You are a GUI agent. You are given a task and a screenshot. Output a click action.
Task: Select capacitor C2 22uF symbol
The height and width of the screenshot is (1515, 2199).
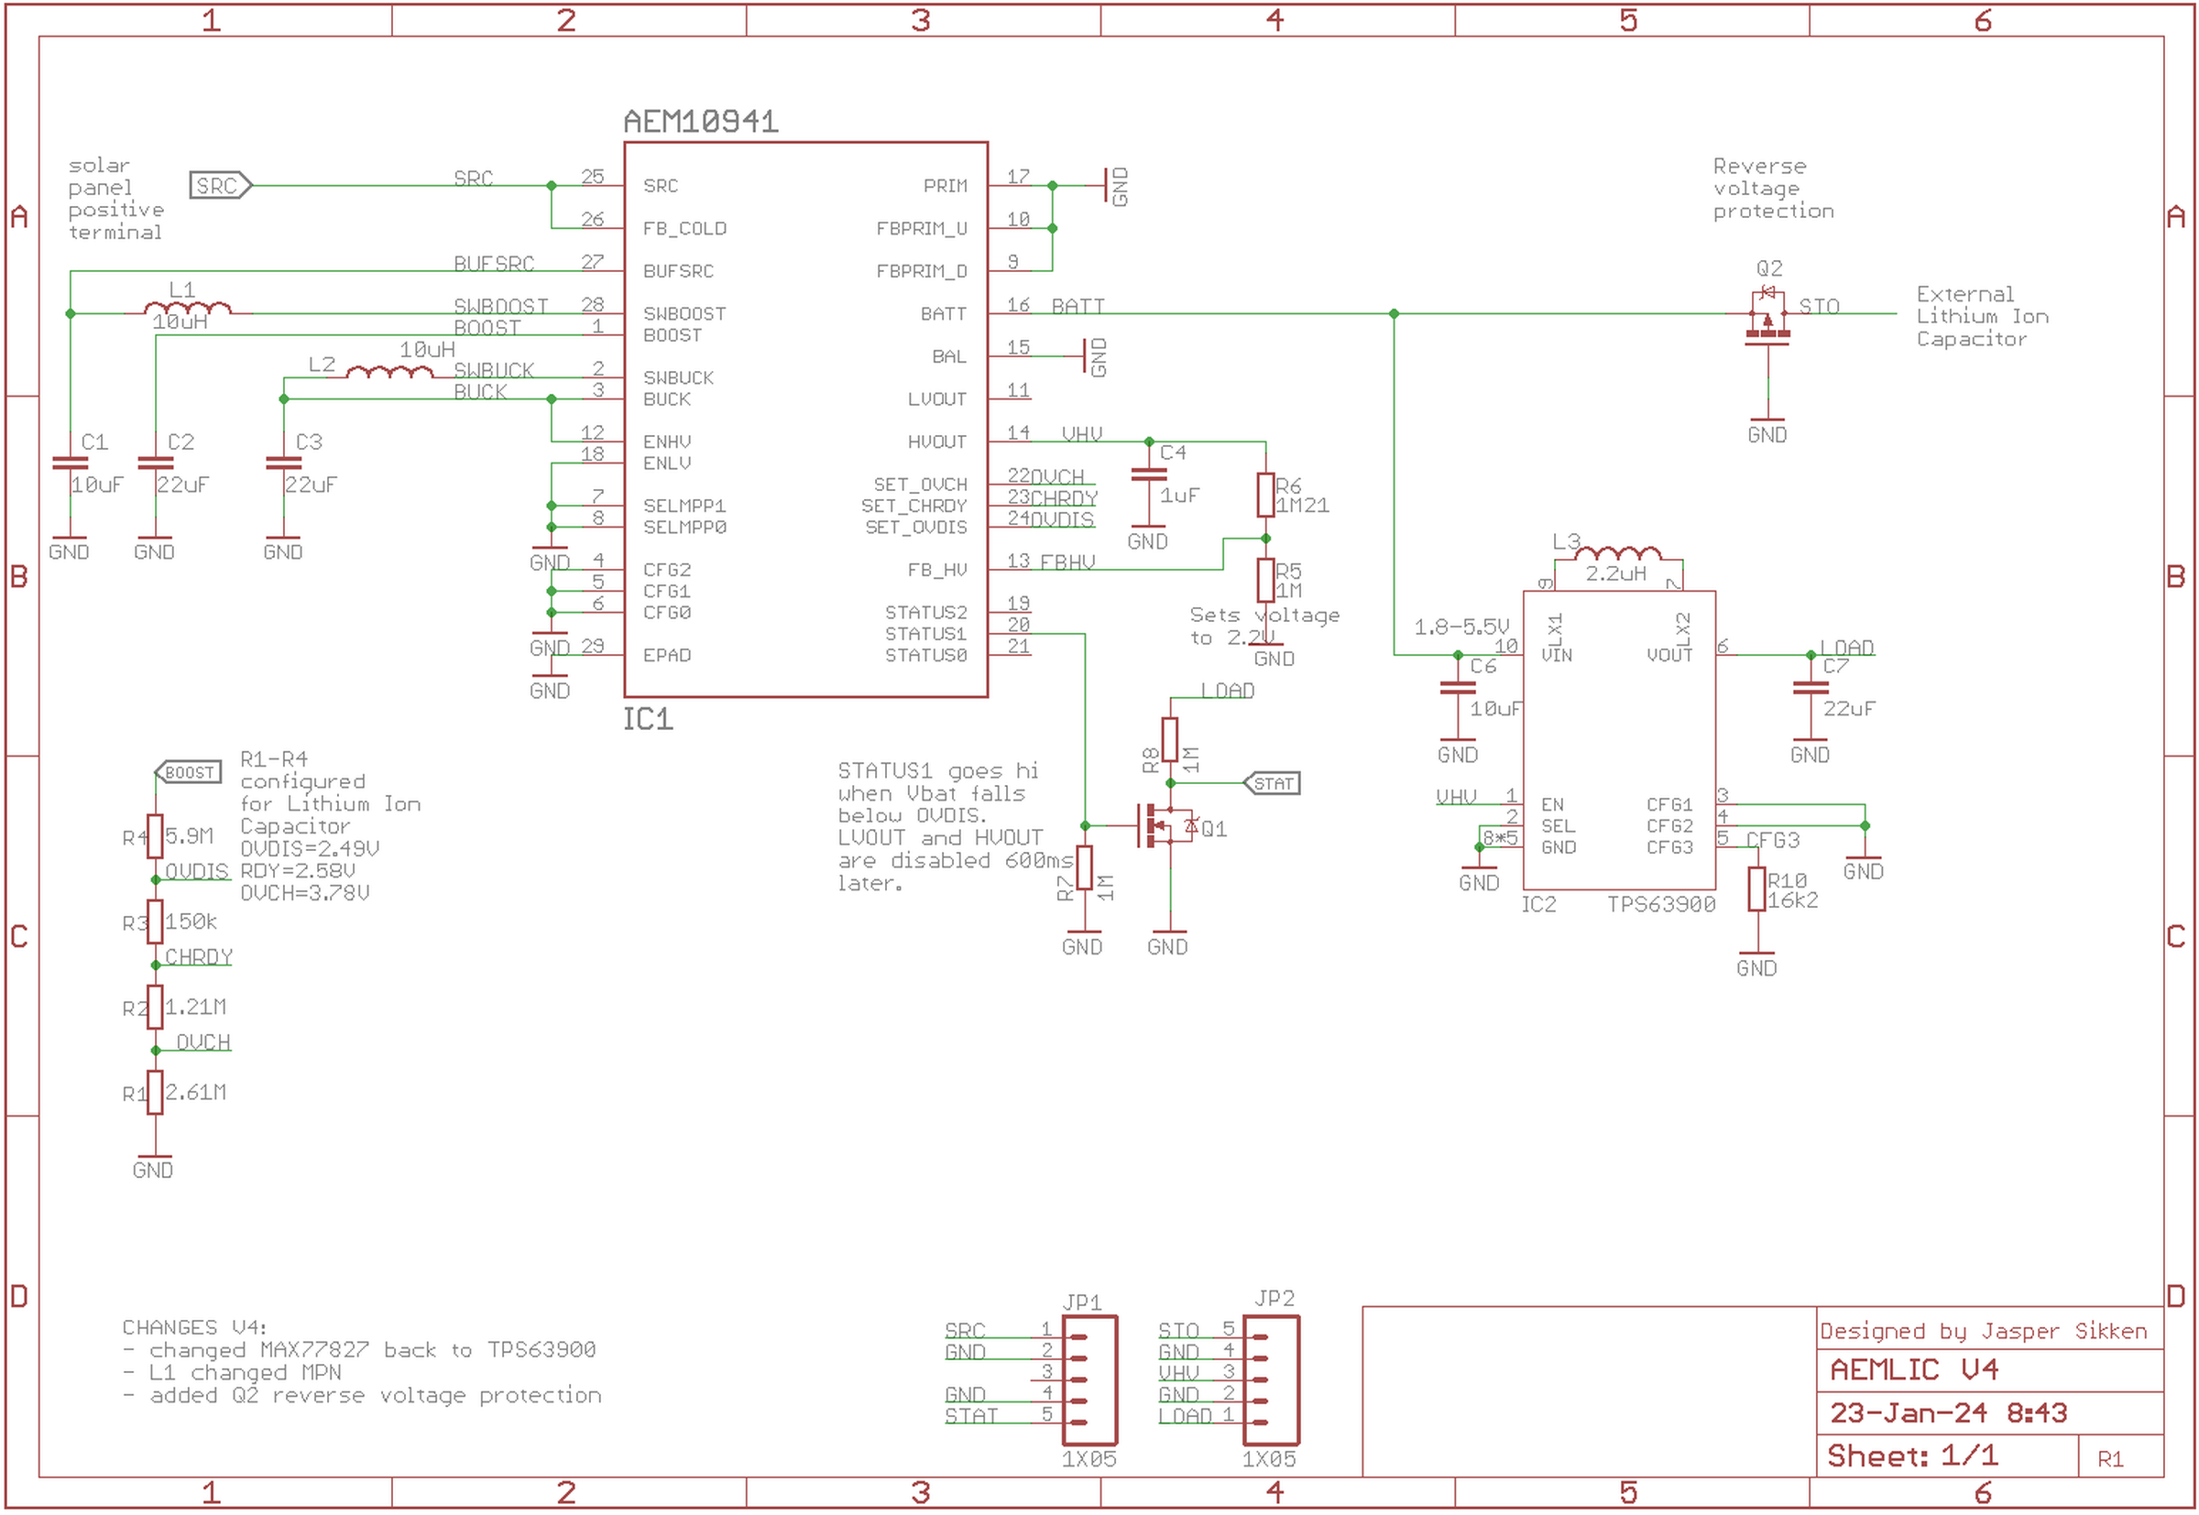156,463
